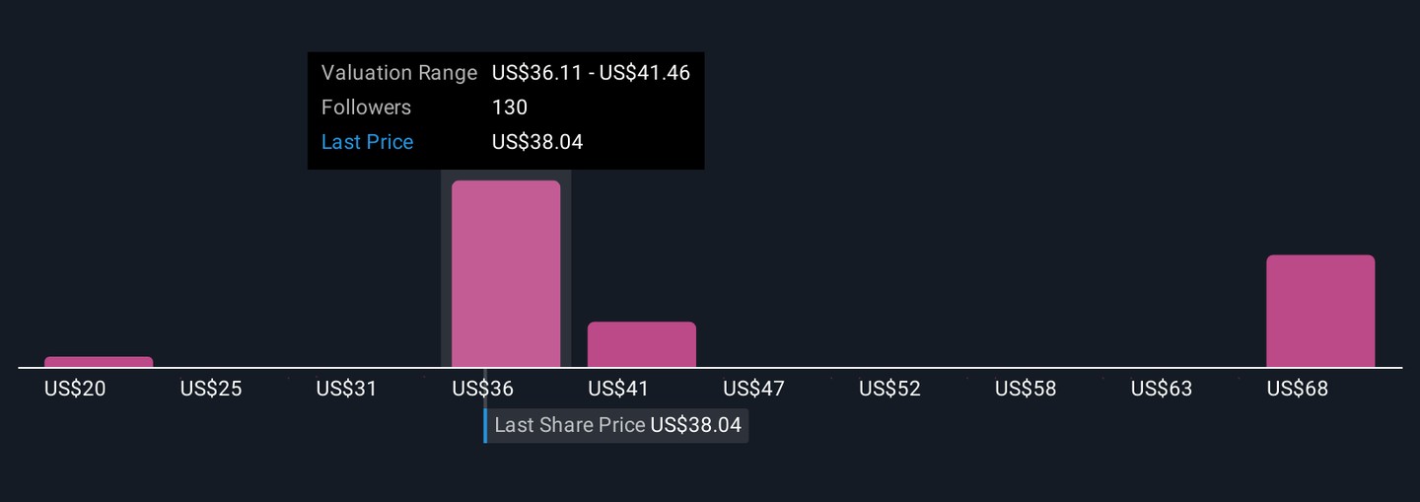The image size is (1420, 502).
Task: Click the US$68 axis label
Action: click(x=1297, y=389)
